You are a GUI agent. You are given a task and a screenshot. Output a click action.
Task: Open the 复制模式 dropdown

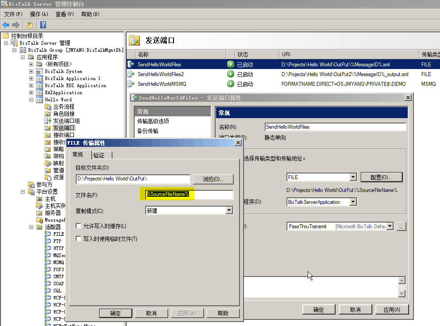(x=229, y=210)
